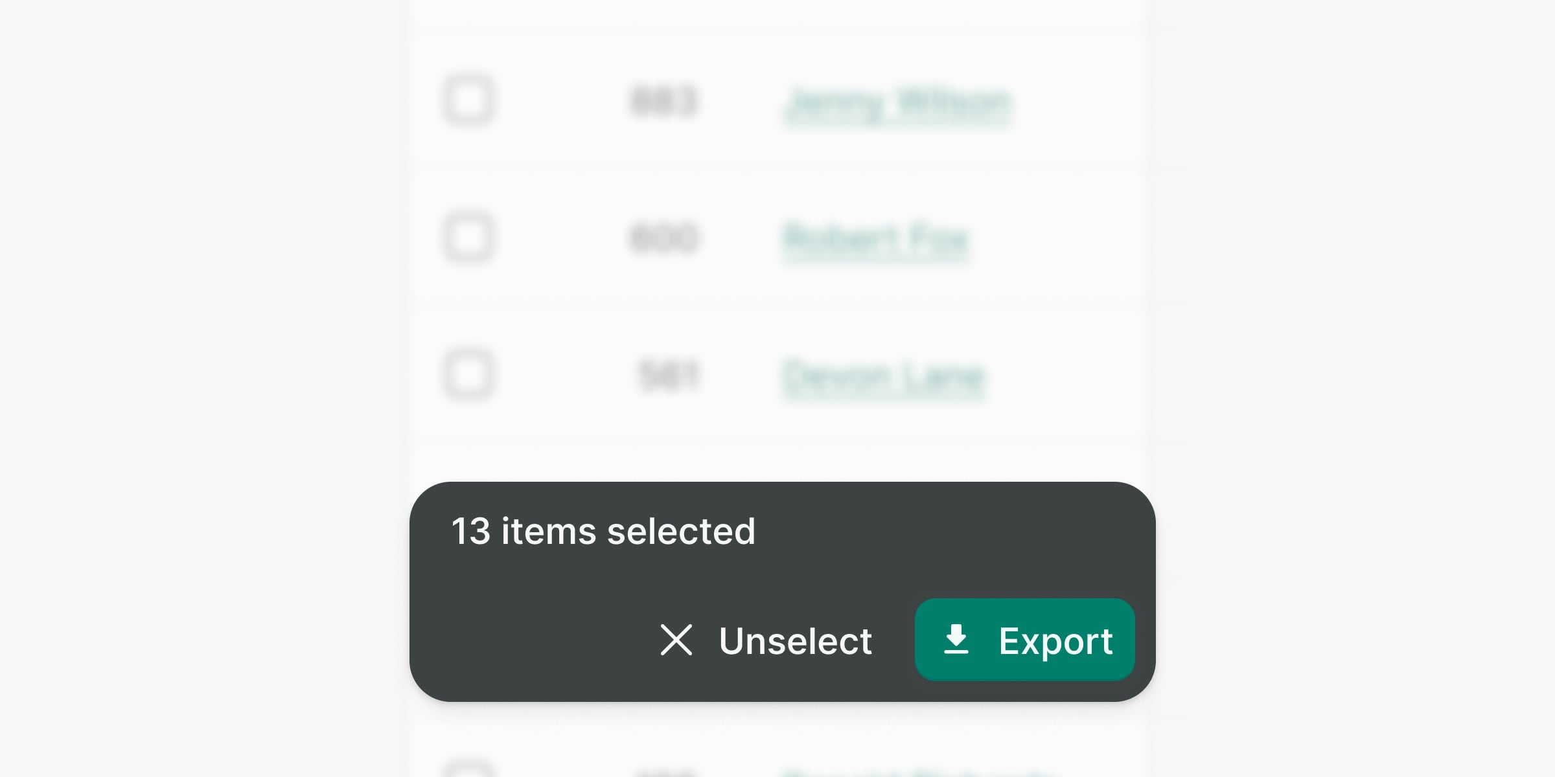Follow the Devon Lane link

884,377
